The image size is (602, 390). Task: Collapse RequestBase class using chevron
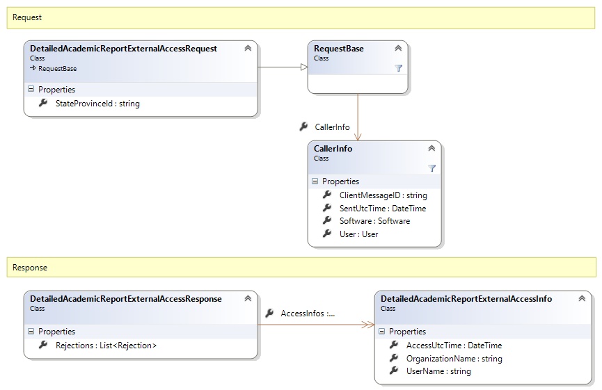coord(398,49)
